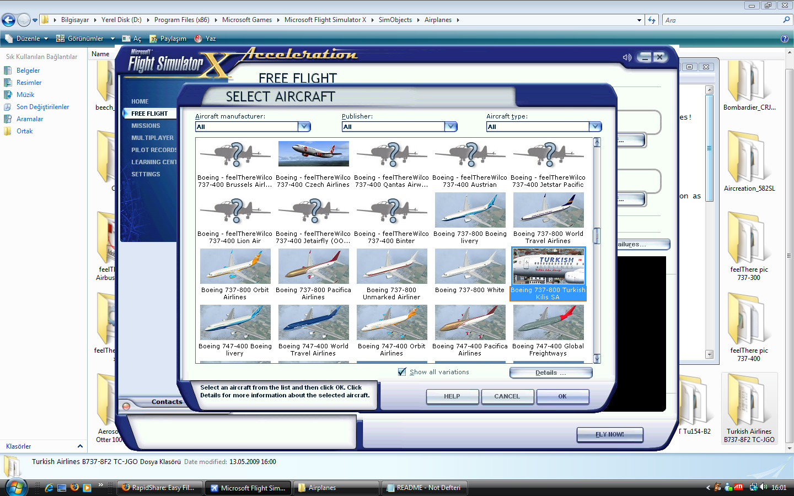Open the Aircraft type dropdown
This screenshot has height=496, width=794.
click(x=595, y=127)
